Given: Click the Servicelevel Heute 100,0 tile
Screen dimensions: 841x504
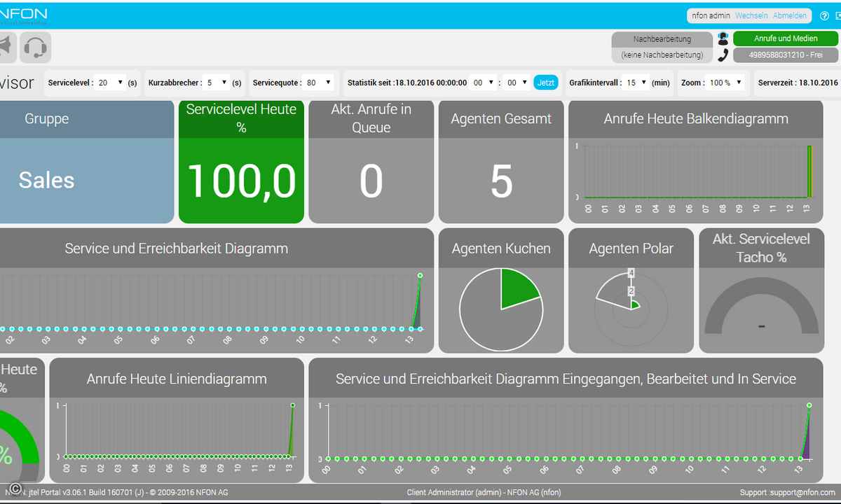Looking at the screenshot, I should tap(241, 162).
